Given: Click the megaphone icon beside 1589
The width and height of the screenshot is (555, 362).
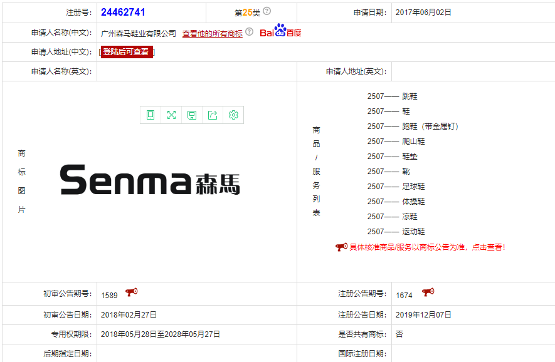Looking at the screenshot, I should (131, 292).
